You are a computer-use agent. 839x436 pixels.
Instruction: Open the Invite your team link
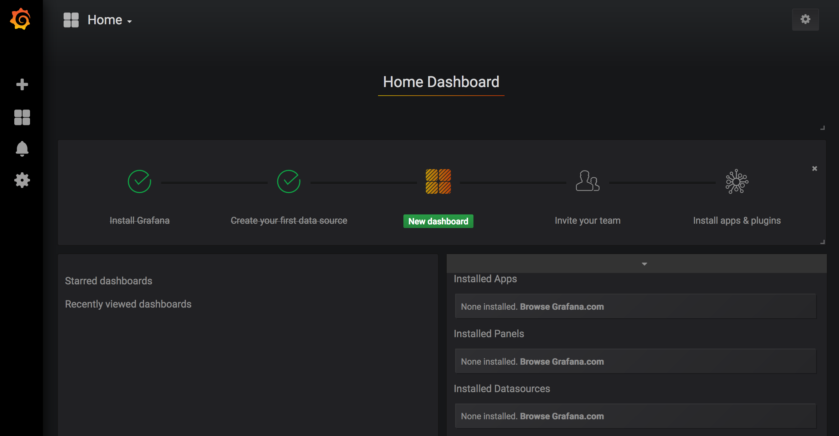coord(587,220)
